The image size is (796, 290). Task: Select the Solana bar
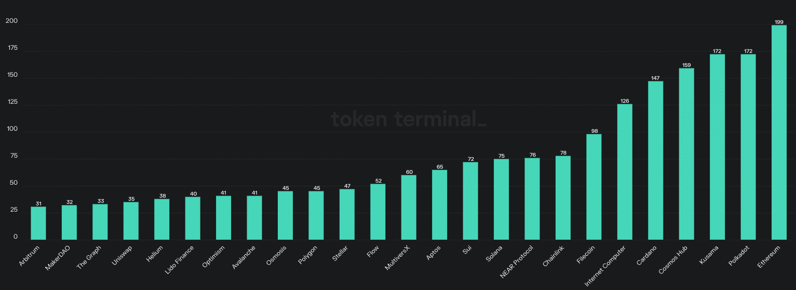[x=501, y=199]
